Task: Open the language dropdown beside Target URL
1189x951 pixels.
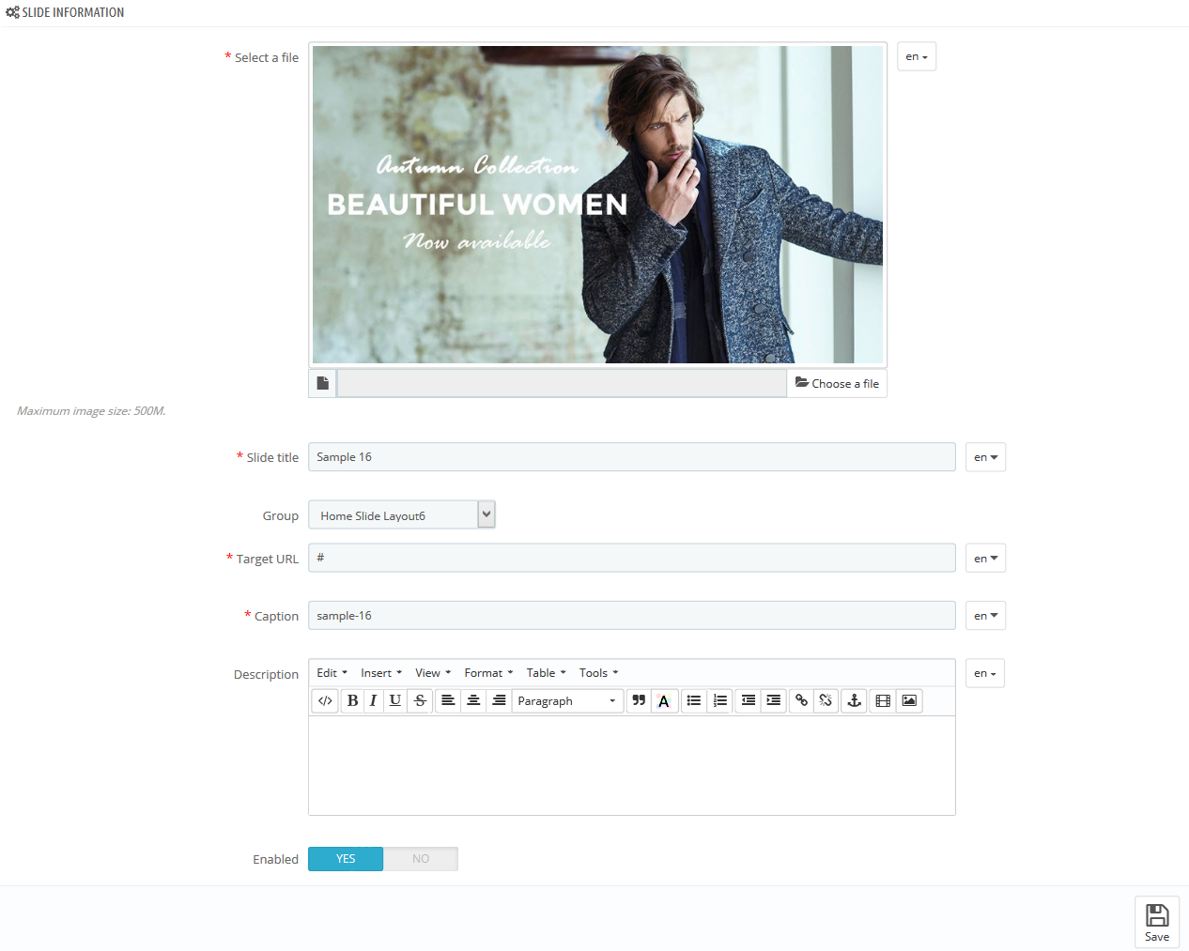Action: tap(985, 559)
